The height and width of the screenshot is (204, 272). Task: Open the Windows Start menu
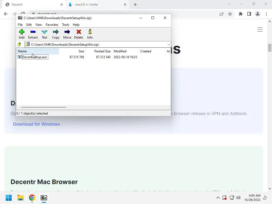8,198
